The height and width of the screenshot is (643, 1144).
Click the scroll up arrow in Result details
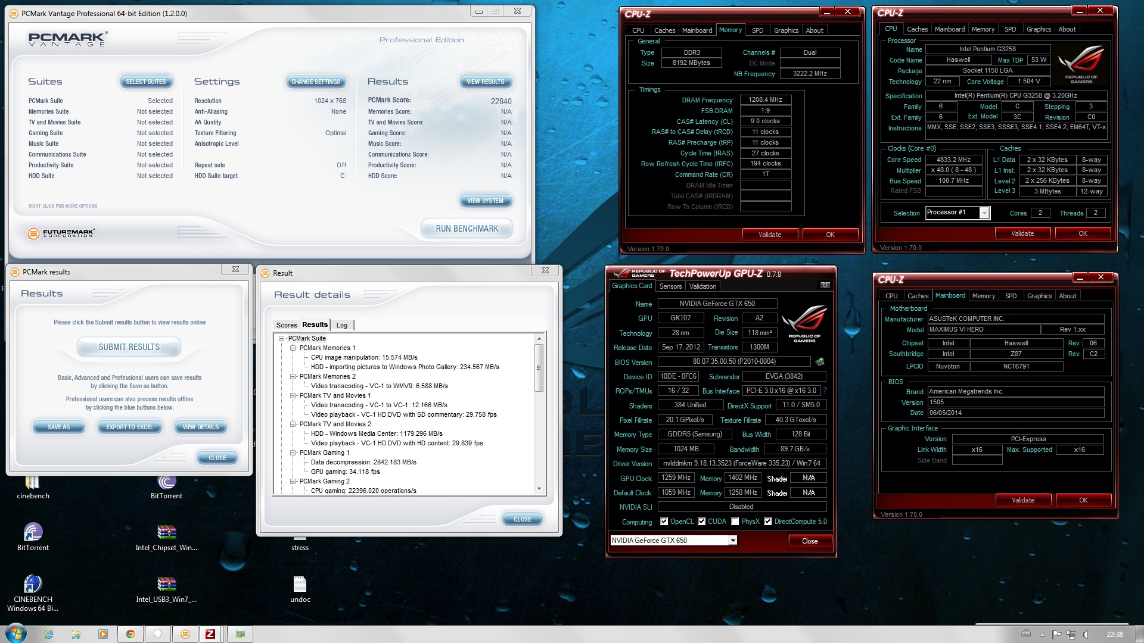point(539,339)
